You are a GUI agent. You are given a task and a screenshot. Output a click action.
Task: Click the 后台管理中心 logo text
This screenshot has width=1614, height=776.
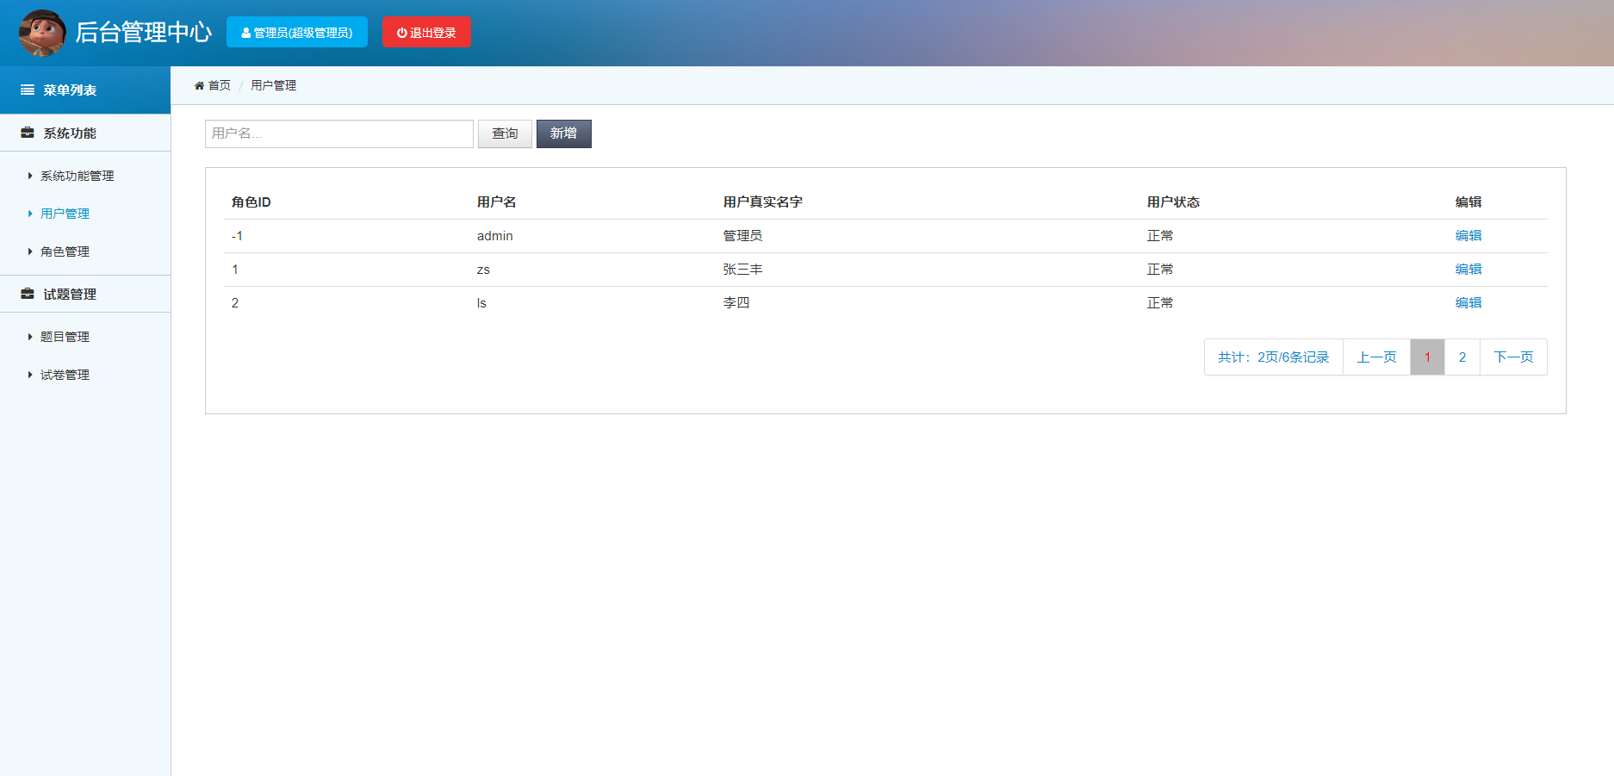click(x=143, y=33)
